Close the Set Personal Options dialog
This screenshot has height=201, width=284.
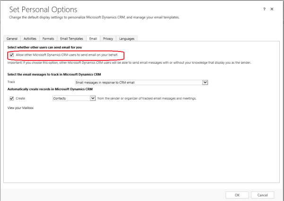click(272, 9)
